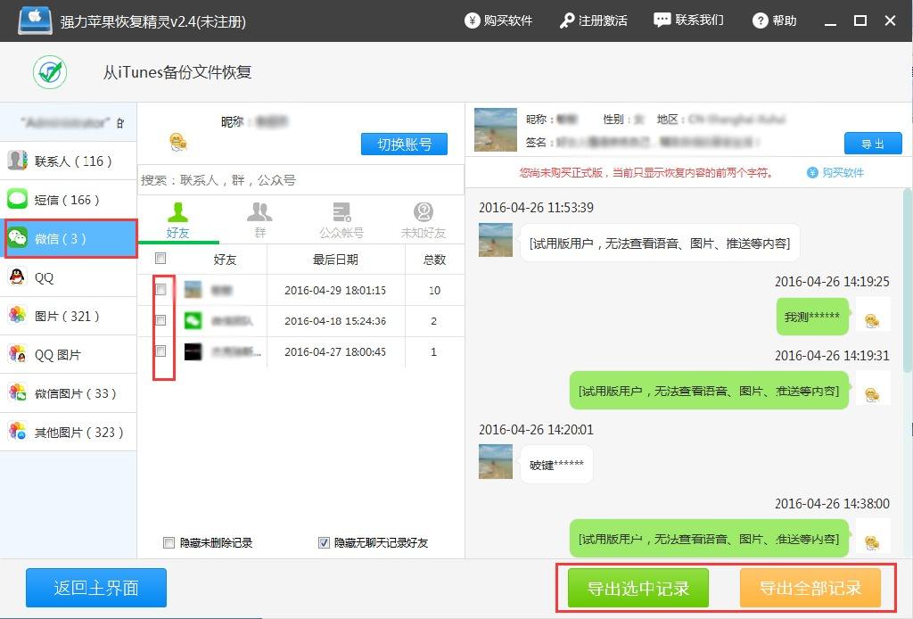Select 短信 (166) in sidebar

pyautogui.click(x=69, y=200)
